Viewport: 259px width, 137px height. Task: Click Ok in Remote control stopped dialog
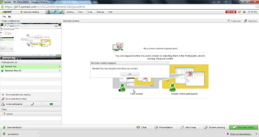(x=130, y=74)
